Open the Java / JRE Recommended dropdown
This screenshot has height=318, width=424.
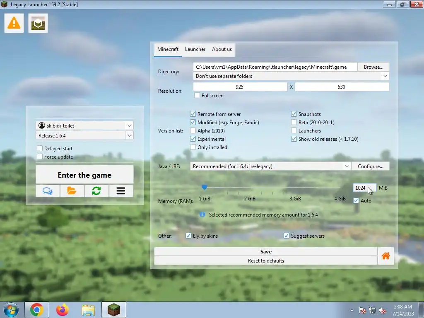[x=270, y=166]
